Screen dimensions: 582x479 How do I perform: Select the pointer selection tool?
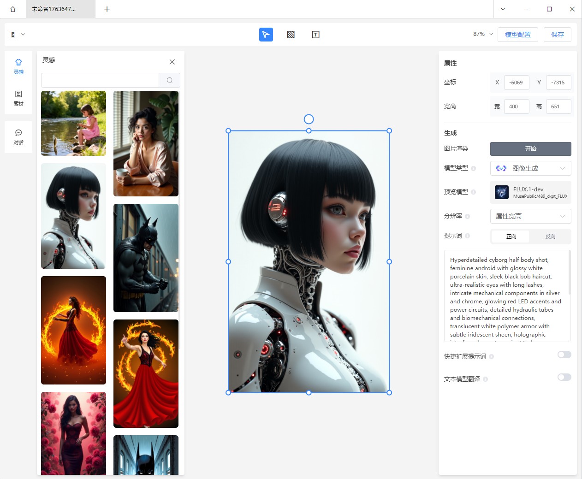266,35
